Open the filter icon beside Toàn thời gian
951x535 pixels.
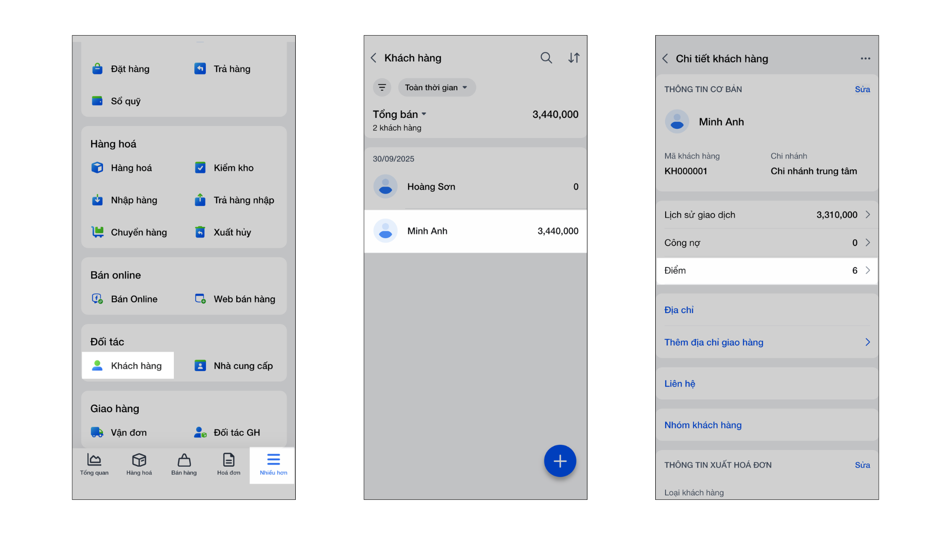tap(382, 88)
